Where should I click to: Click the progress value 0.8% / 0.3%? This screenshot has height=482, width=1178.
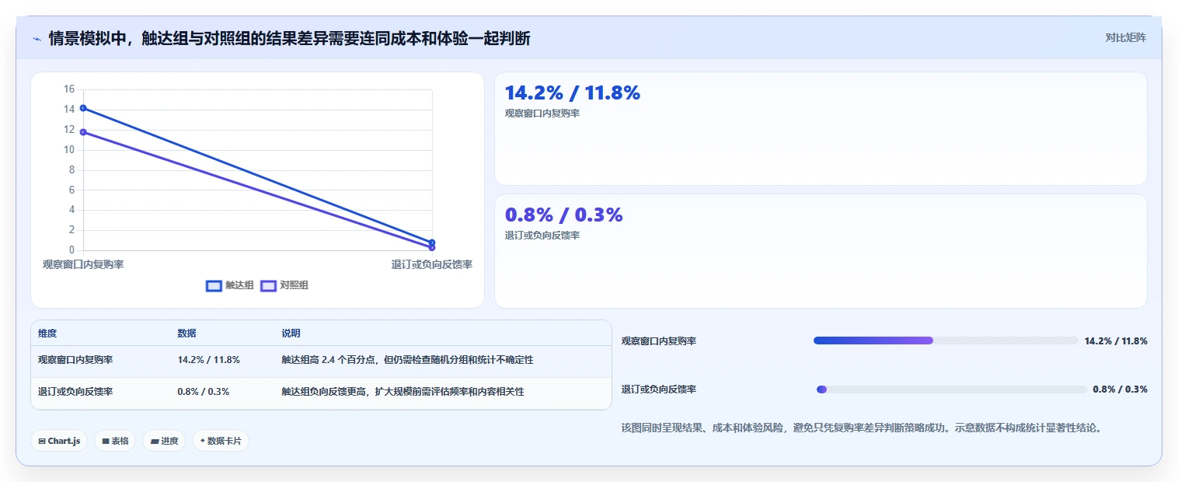(1120, 389)
